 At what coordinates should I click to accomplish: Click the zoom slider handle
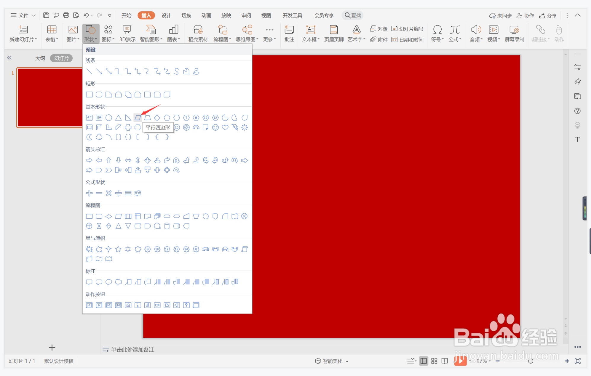531,361
